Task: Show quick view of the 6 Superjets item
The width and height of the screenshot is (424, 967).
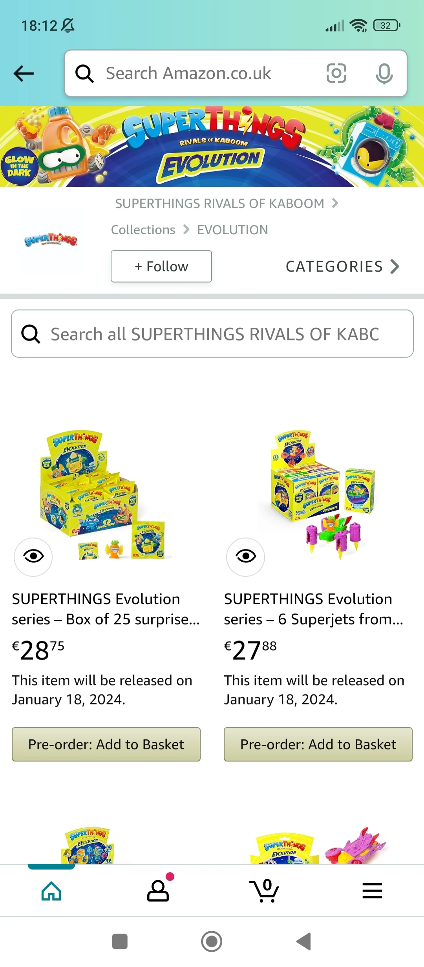Action: coord(245,557)
